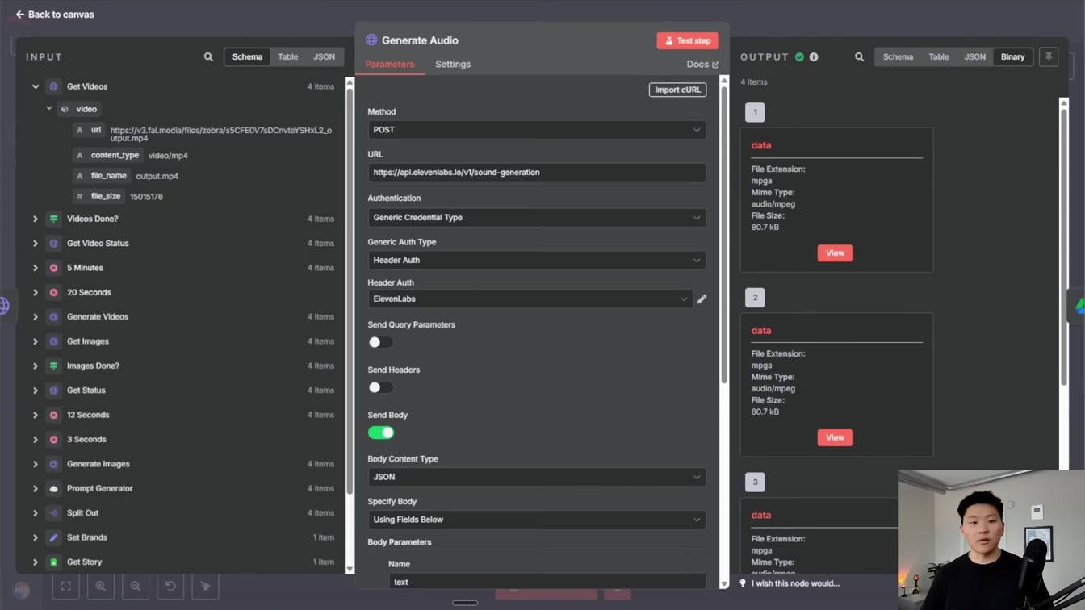Click the wait icon next to 12 Seconds
The height and width of the screenshot is (610, 1085).
[54, 415]
